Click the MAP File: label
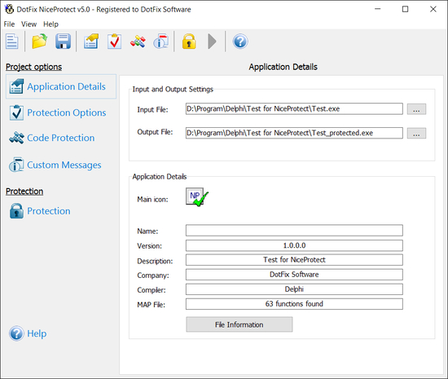The width and height of the screenshot is (448, 379). coord(152,305)
